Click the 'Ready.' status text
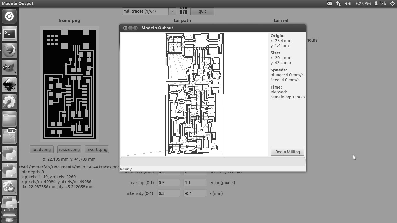The image size is (397, 223). click(126, 169)
